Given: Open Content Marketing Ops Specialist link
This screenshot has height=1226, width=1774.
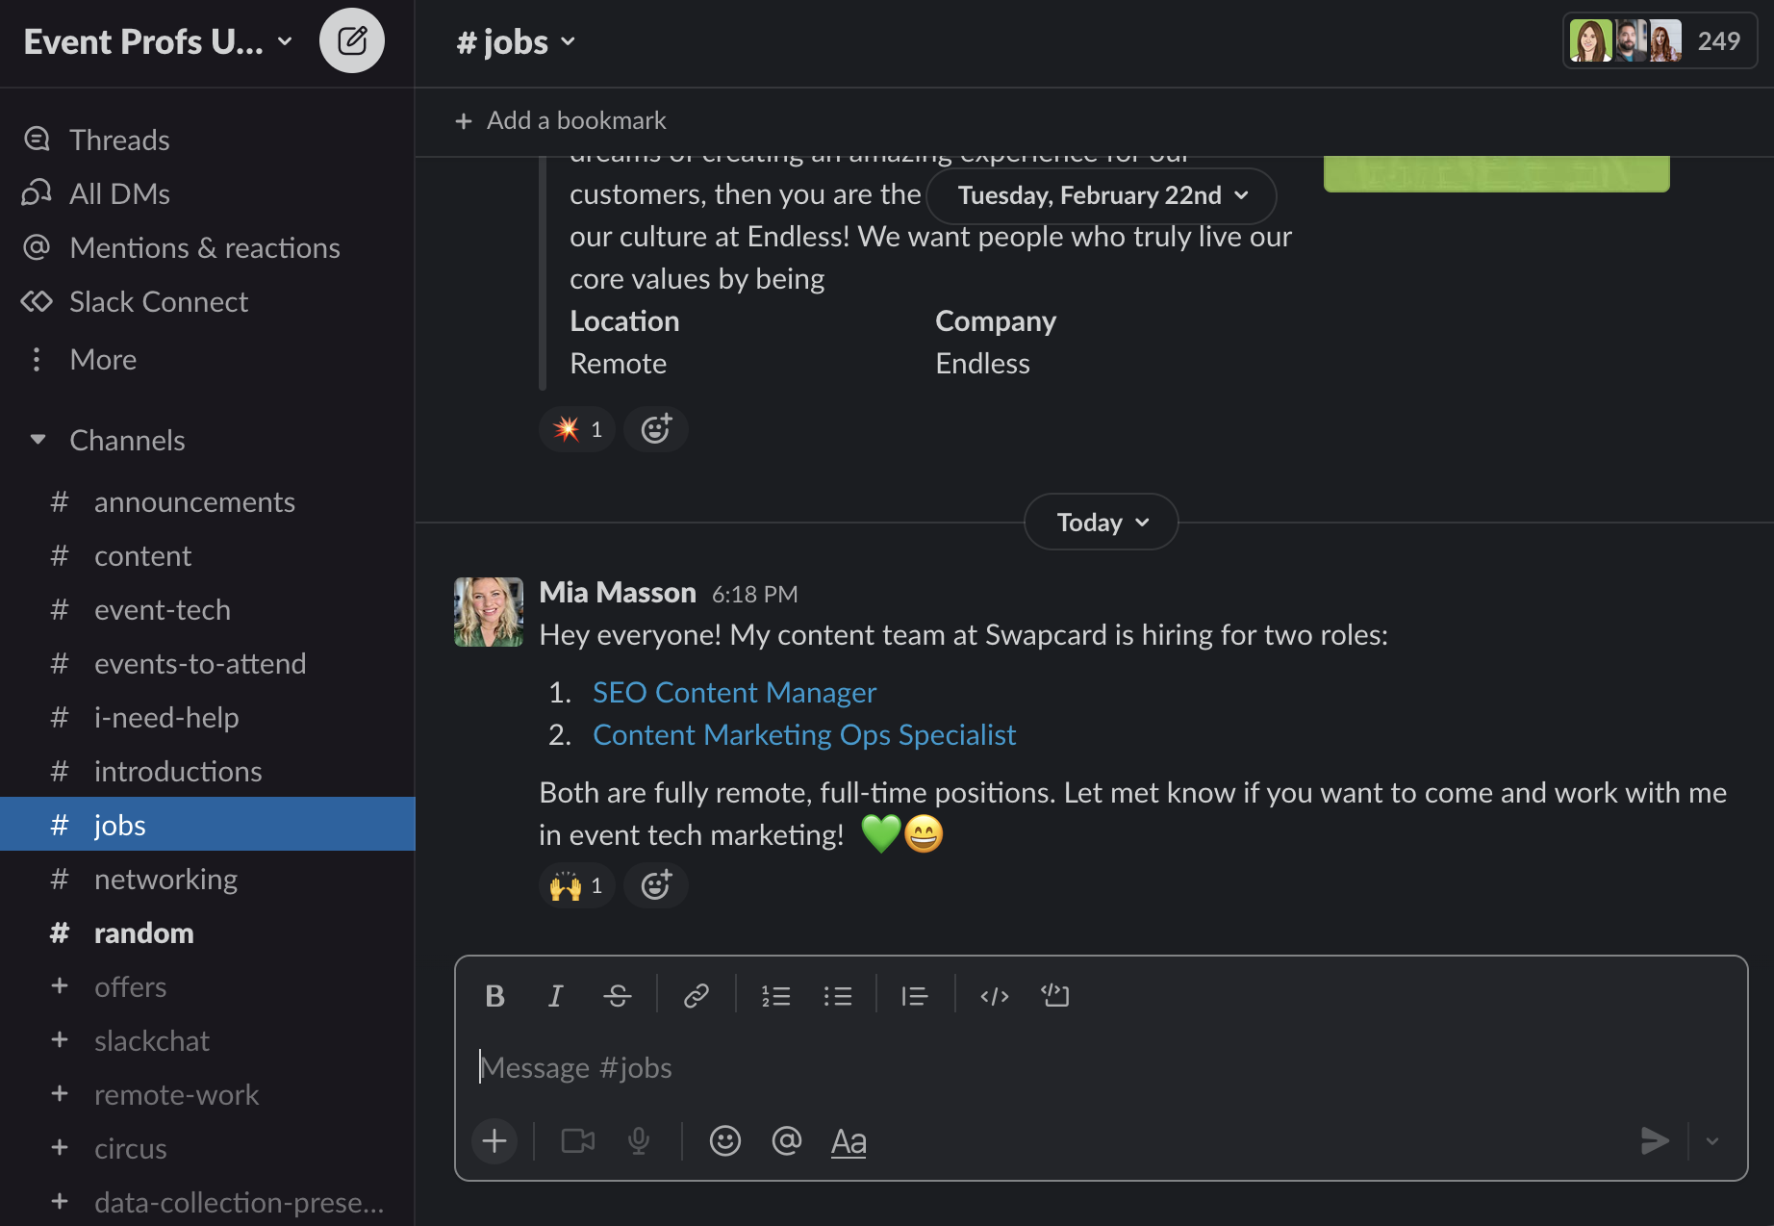Looking at the screenshot, I should (804, 735).
